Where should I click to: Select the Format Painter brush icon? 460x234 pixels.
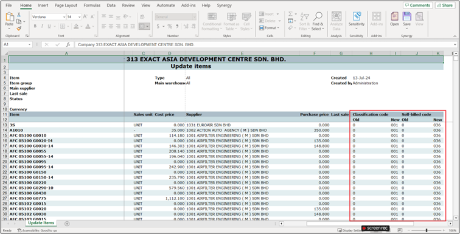(x=19, y=29)
